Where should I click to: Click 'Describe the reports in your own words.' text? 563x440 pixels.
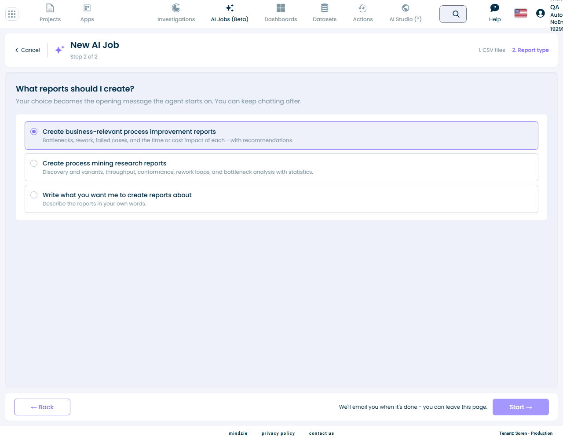(x=95, y=204)
